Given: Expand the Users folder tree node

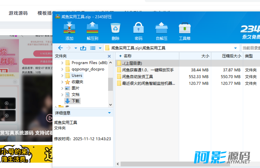Looking at the screenshot, I should click(x=62, y=75).
